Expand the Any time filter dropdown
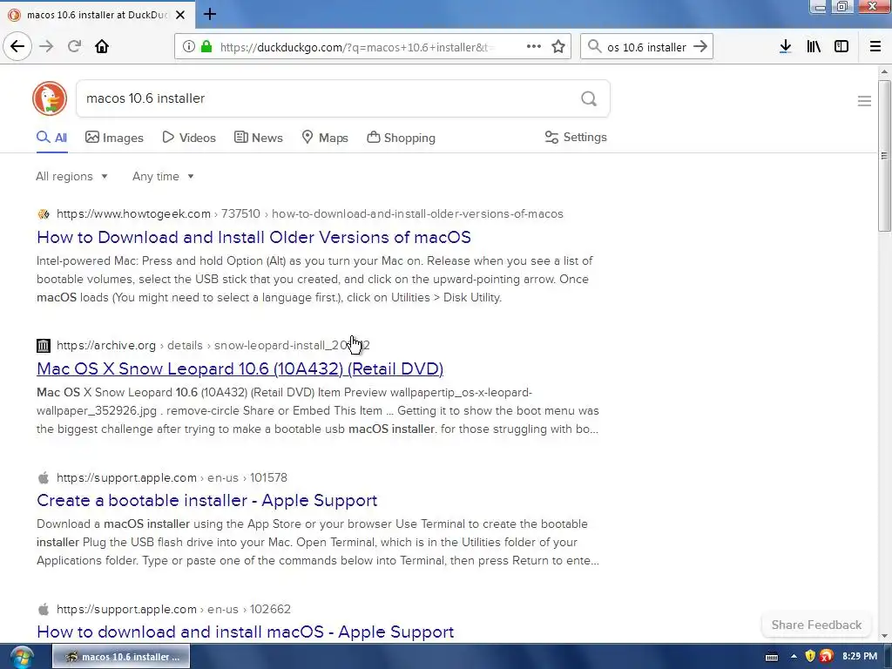Image resolution: width=892 pixels, height=669 pixels. click(x=163, y=176)
